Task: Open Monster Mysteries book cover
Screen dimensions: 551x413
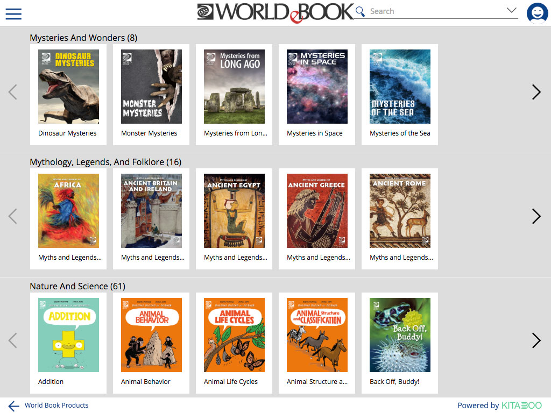Action: 151,87
